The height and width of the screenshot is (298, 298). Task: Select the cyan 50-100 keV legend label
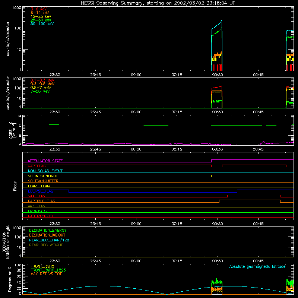point(42,24)
